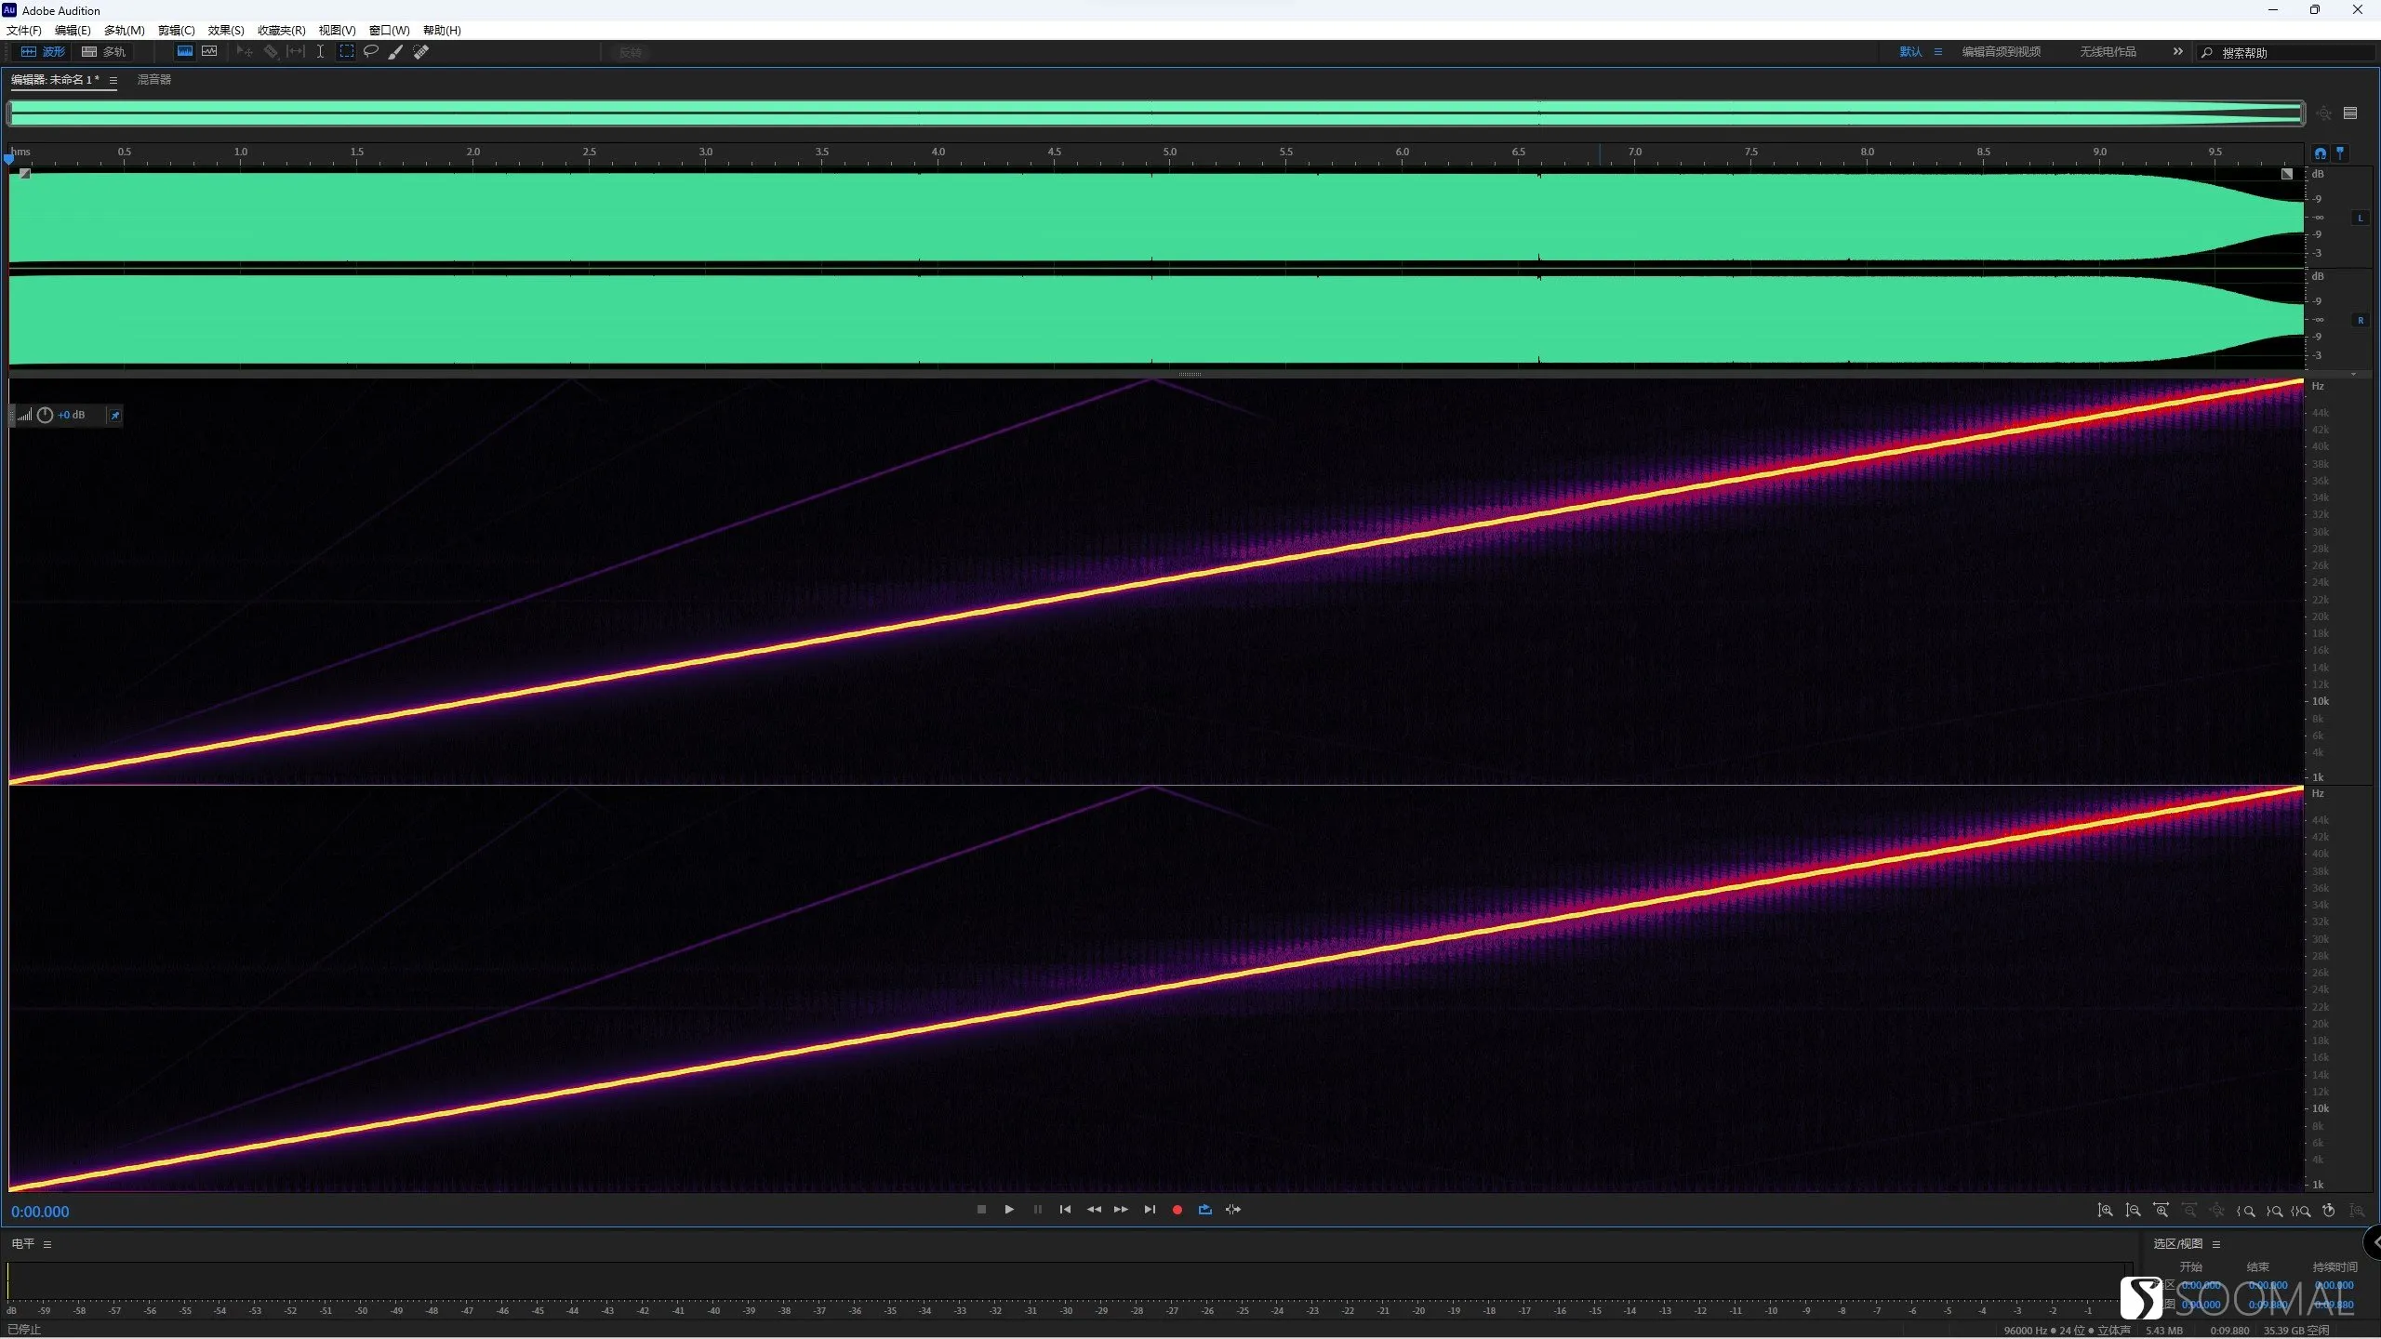Switch to the 混音器 tab
Screen dimensions: 2381x1339
[x=154, y=80]
